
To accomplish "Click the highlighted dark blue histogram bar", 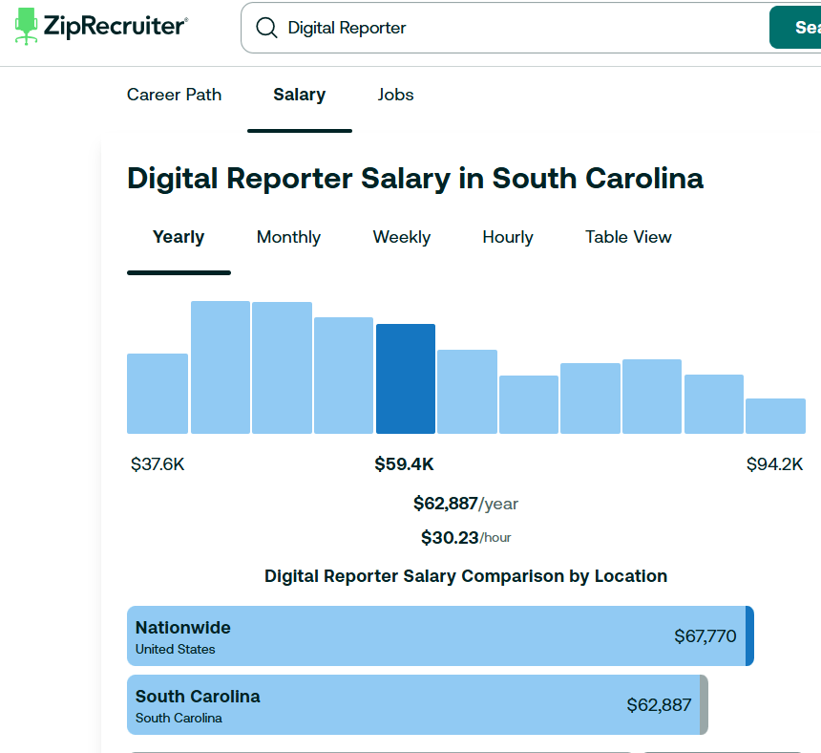I will click(x=405, y=379).
